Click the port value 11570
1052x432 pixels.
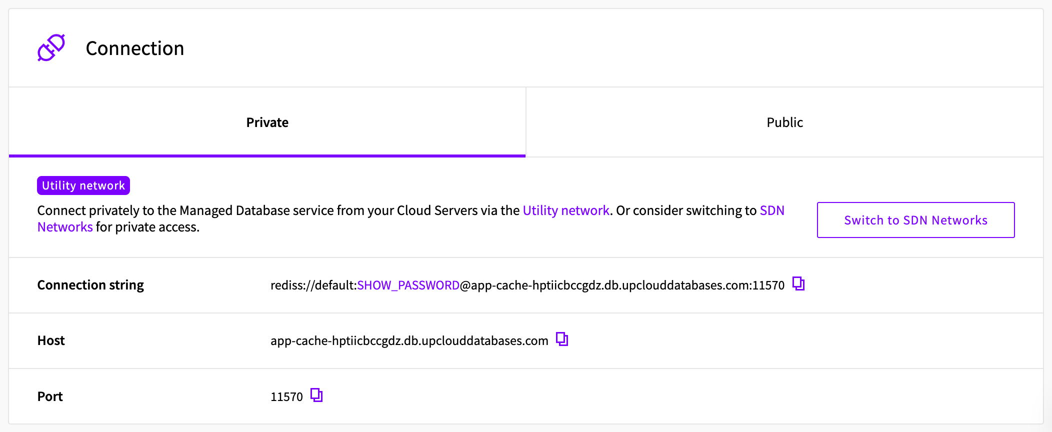pos(286,397)
